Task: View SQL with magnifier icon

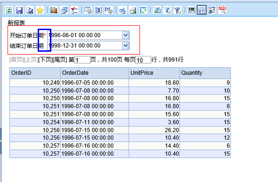Action: (x=222, y=10)
